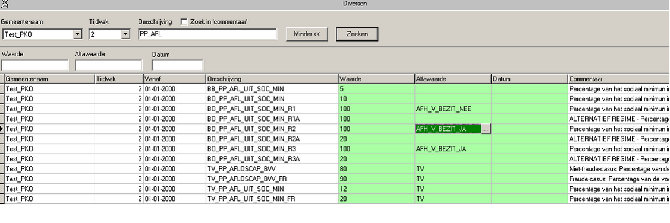The image size is (670, 223).
Task: Select the cell TV_PP_AFL_UIT_SOC_MIN
Action: tap(272, 189)
